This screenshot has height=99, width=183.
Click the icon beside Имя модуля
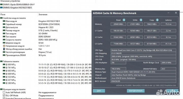4,21
